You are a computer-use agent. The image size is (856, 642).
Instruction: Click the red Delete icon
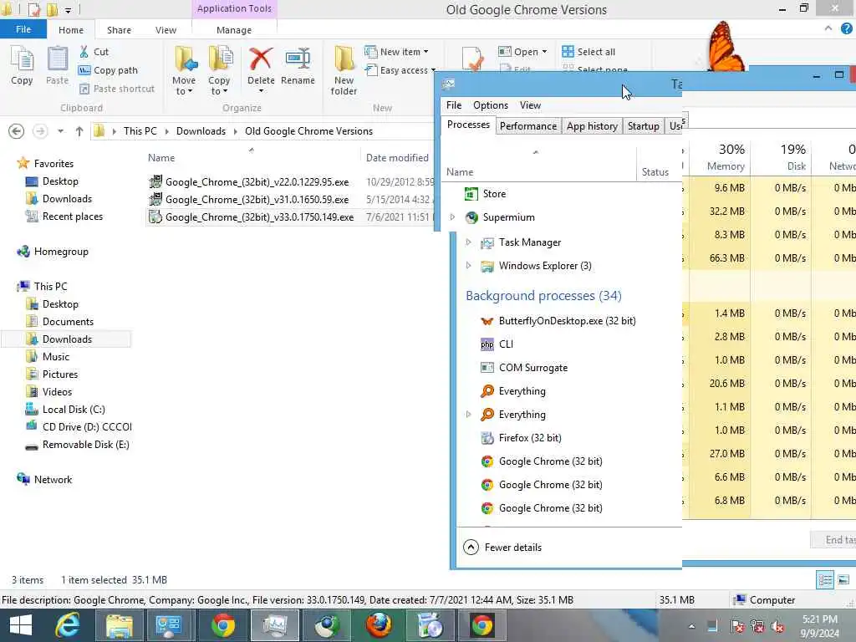pos(261,59)
